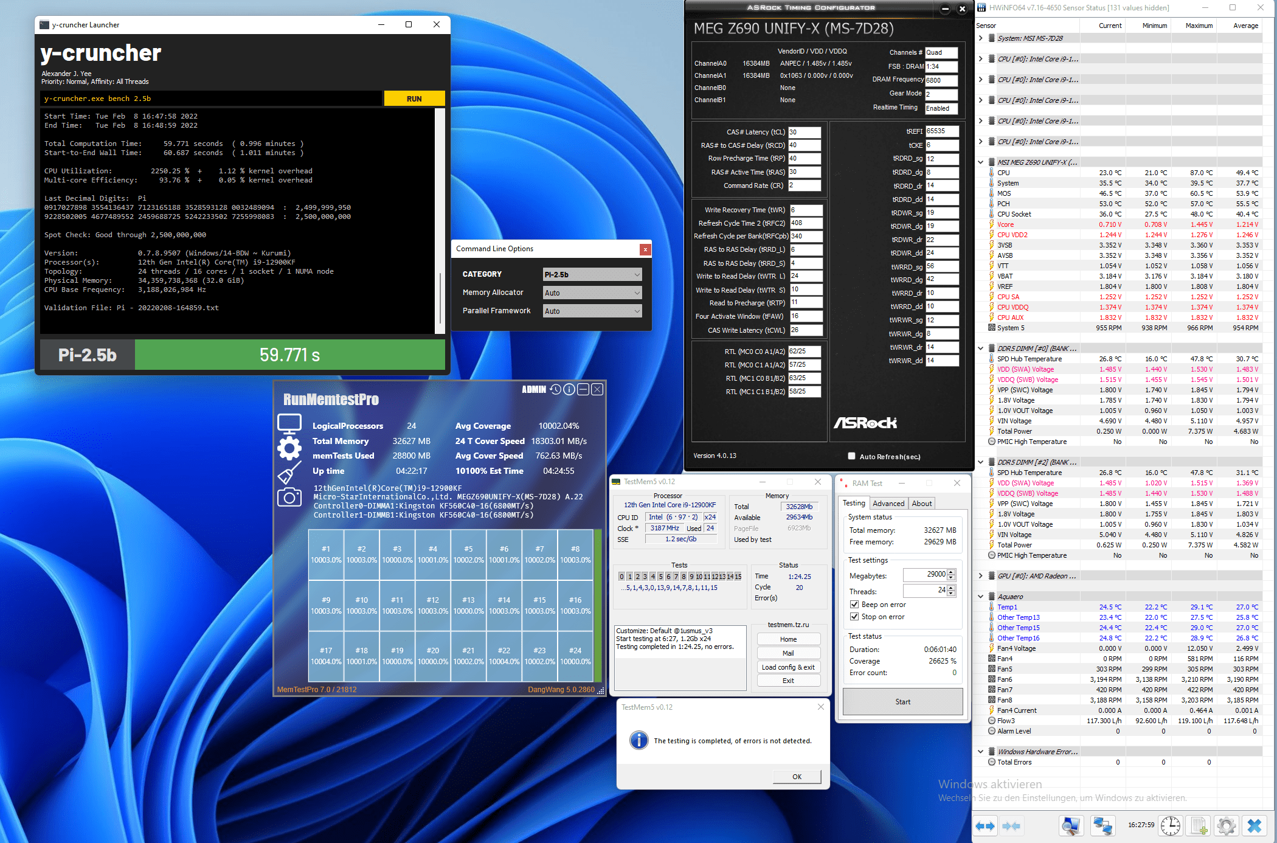Click the camera screenshot icon in RunMemtestPro

pyautogui.click(x=289, y=498)
